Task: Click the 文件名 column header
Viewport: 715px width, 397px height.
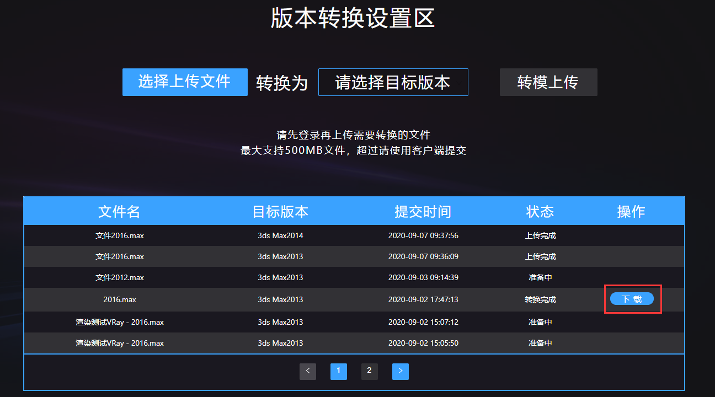Action: tap(119, 211)
